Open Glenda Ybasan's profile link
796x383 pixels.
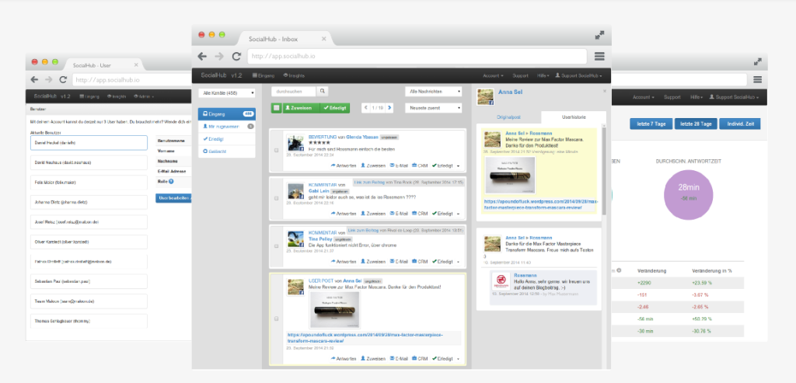362,137
